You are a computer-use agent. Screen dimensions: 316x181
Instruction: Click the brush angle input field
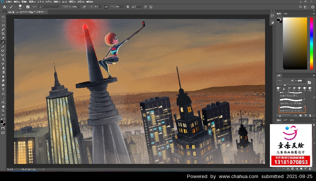click(138, 7)
